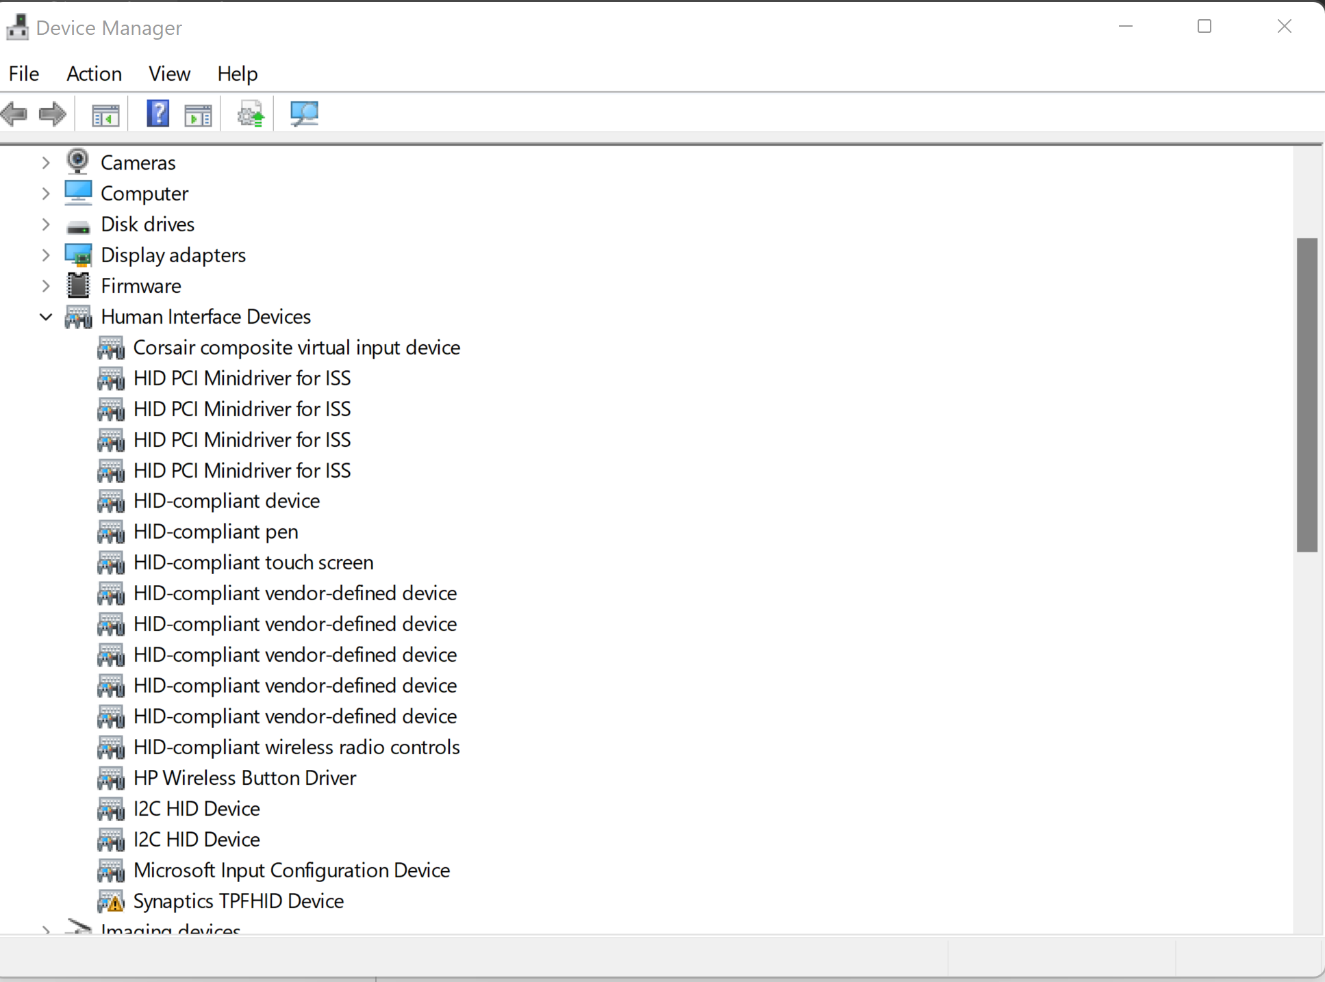The image size is (1325, 982).
Task: Click the Device Manager title bar icon
Action: tap(17, 27)
